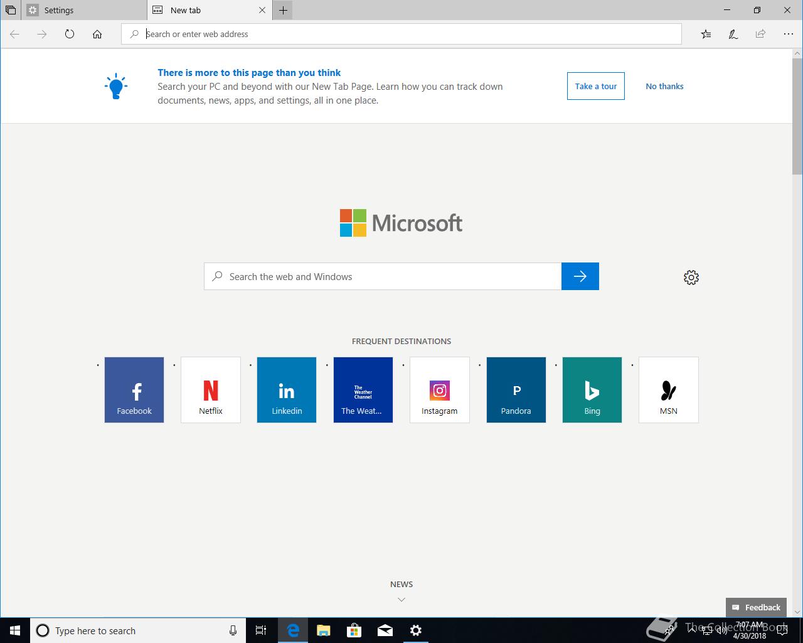Open page customization gear icon
803x643 pixels.
click(x=691, y=277)
